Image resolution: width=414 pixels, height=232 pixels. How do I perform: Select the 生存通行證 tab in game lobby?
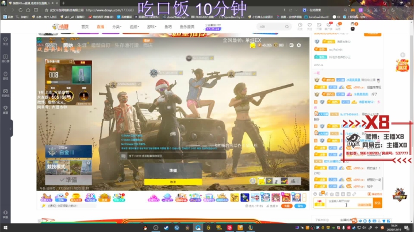coord(126,45)
